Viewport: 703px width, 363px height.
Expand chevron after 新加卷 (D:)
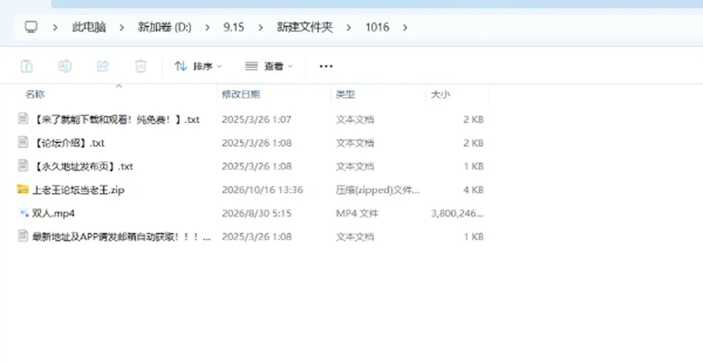(207, 27)
